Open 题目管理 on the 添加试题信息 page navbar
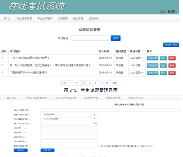Screen dimensions: 183x157 (x=113, y=98)
